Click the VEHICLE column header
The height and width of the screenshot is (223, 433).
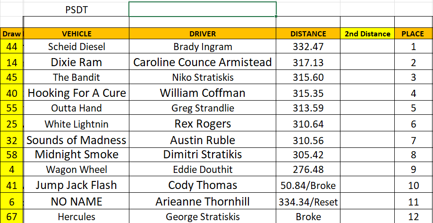pos(76,34)
